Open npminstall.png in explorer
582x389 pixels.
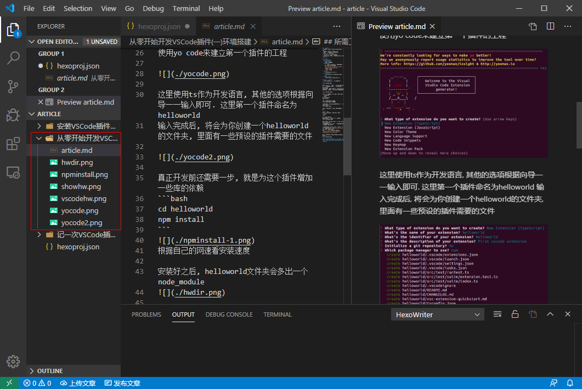point(74,174)
